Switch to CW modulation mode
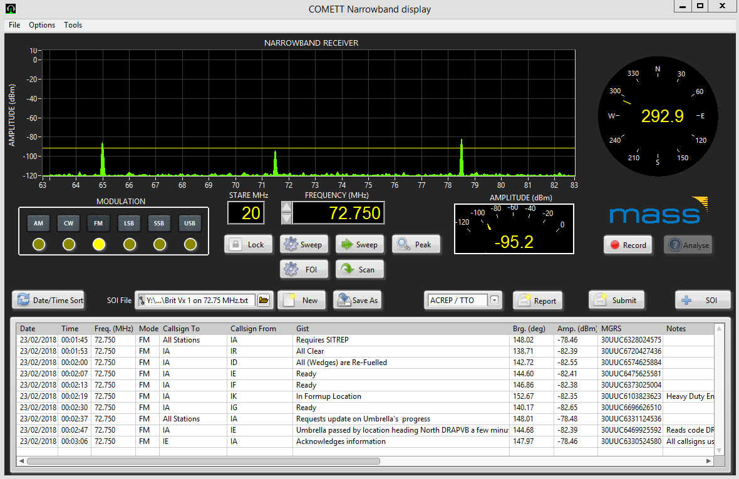Screen dimensions: 739x479 pyautogui.click(x=68, y=224)
